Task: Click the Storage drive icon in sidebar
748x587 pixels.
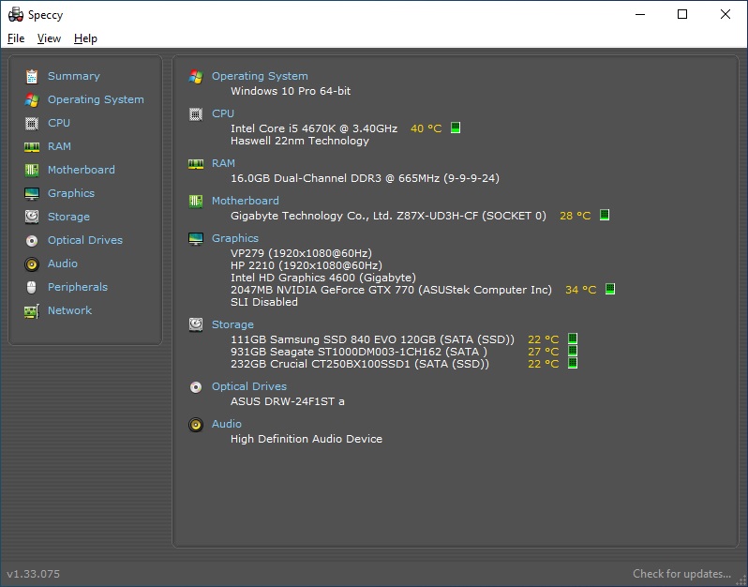Action: [x=32, y=217]
